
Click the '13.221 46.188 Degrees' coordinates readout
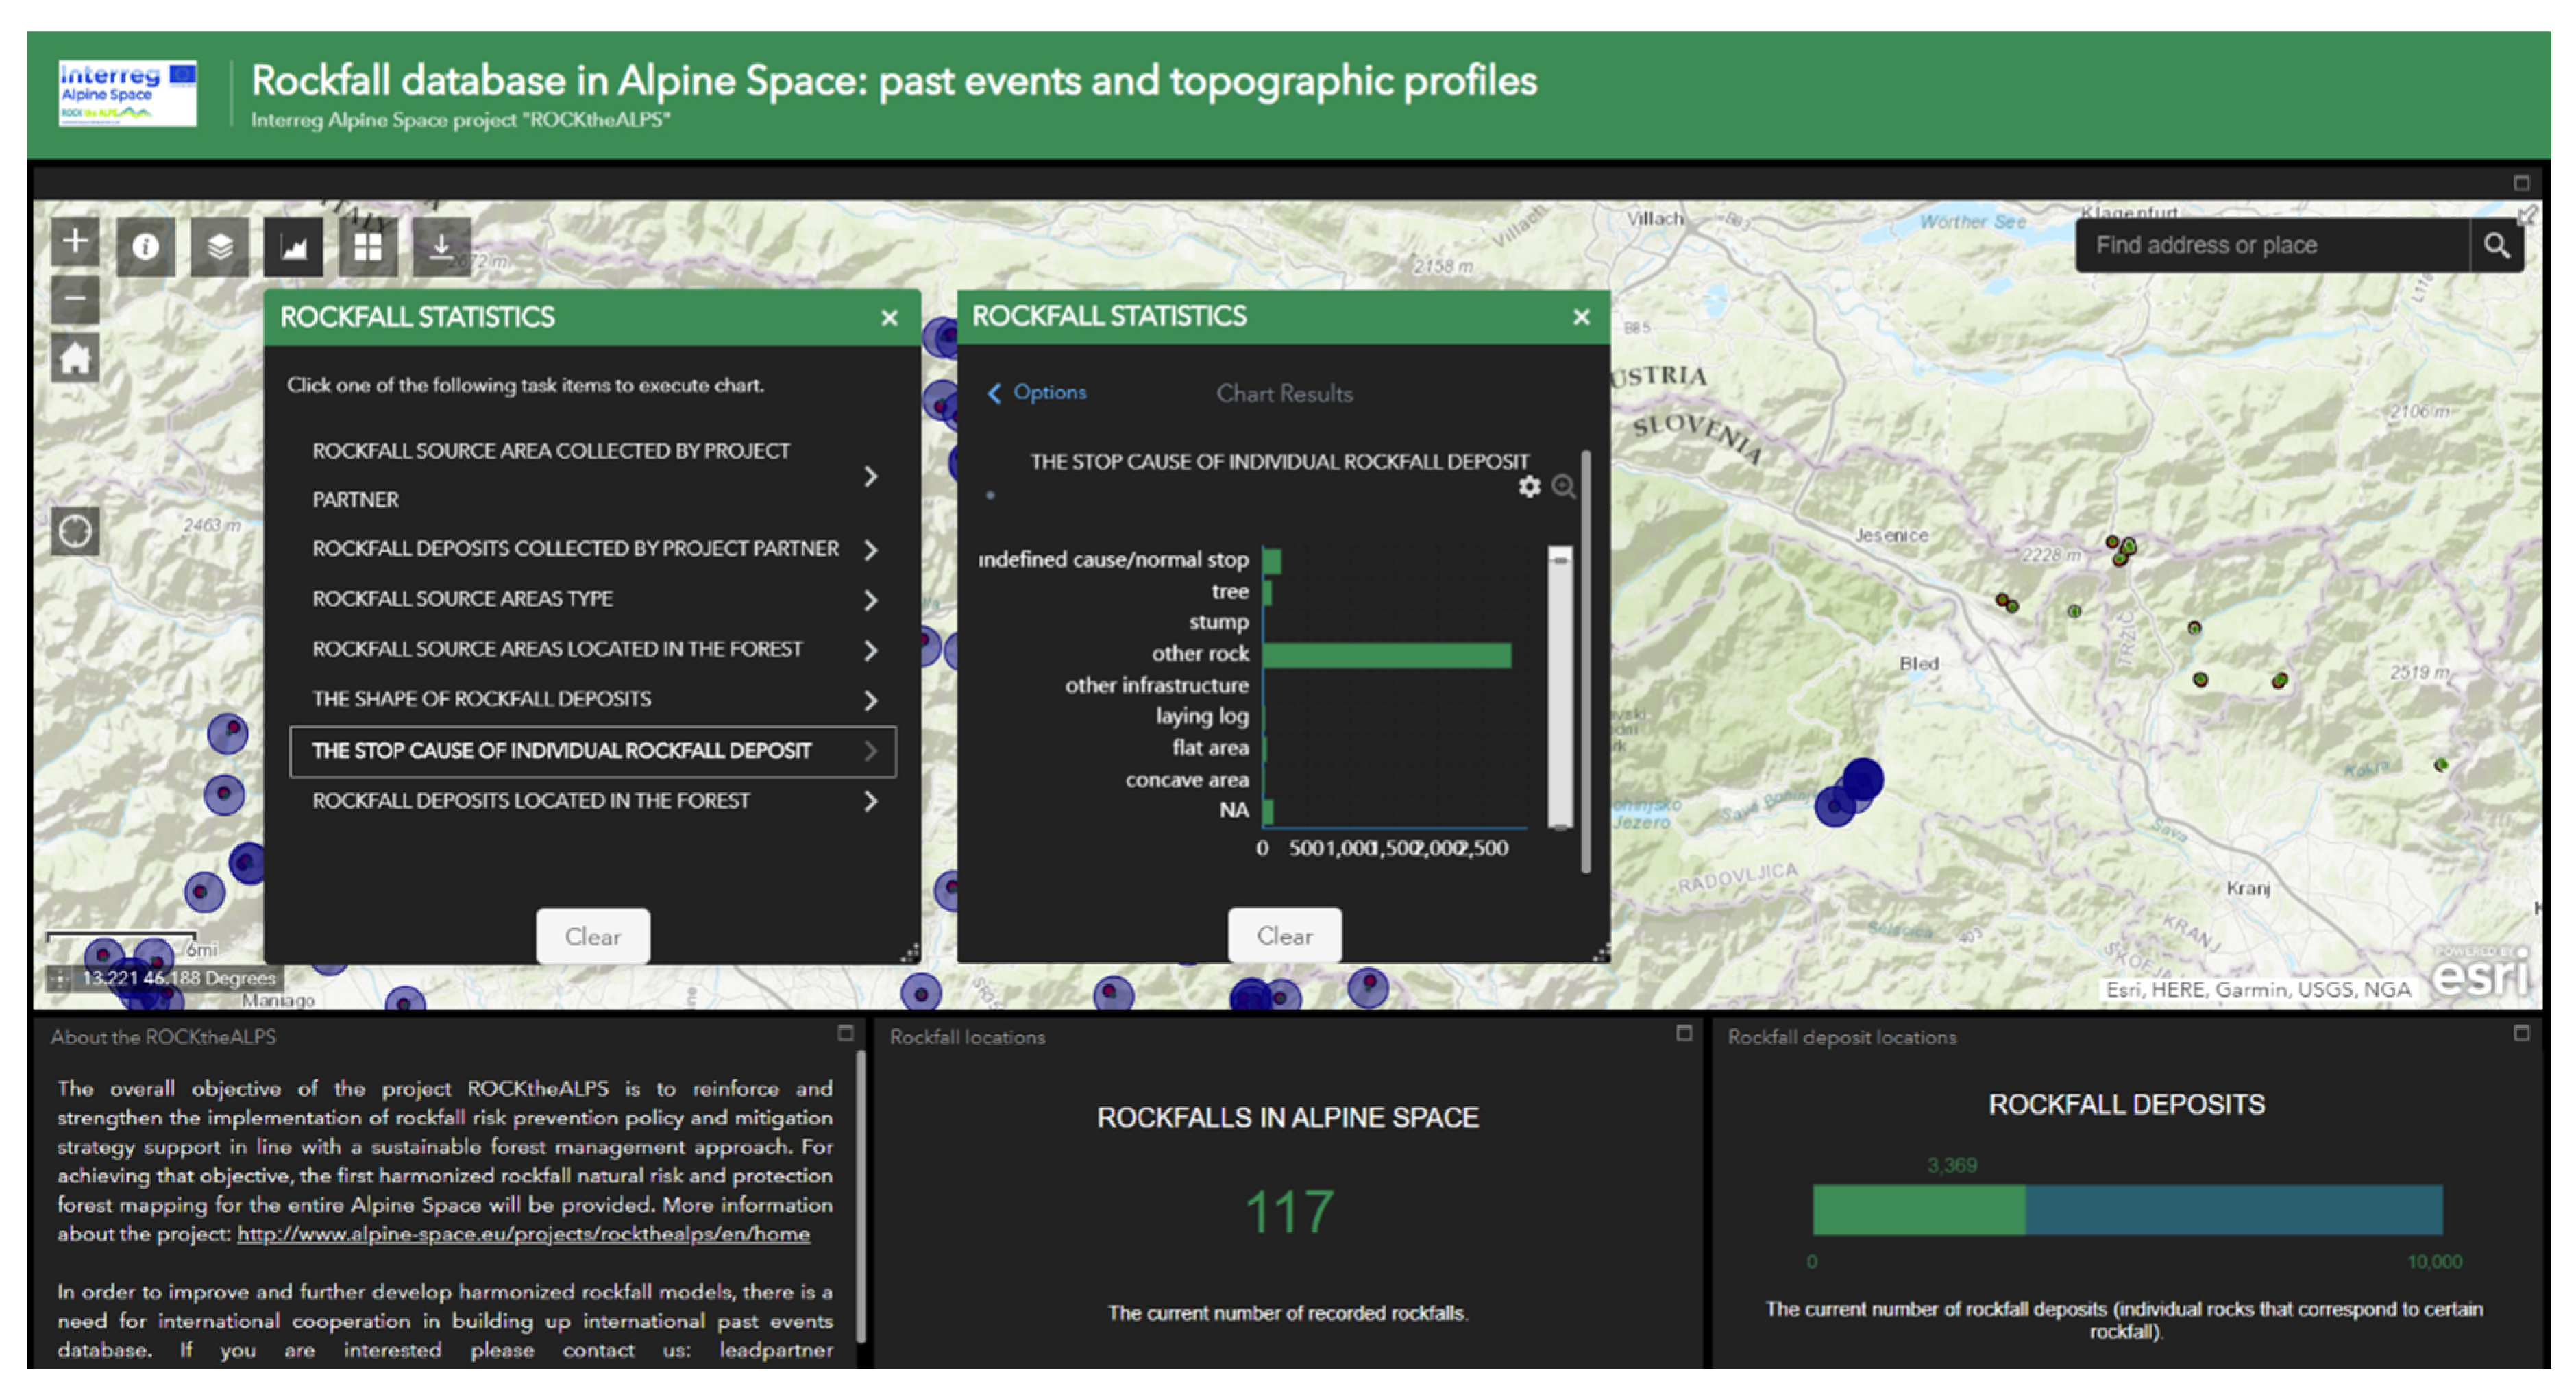178,978
